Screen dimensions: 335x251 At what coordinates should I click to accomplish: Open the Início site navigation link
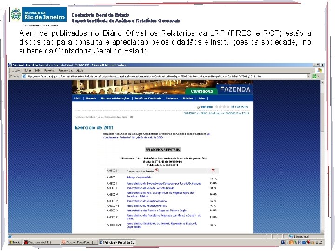[77, 99]
